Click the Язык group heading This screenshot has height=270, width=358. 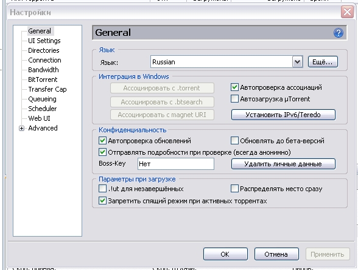(107, 50)
